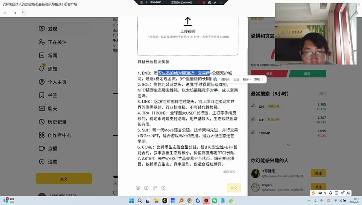
Task: Take a screenshot with recorder camera icon
Action: coord(210,2)
